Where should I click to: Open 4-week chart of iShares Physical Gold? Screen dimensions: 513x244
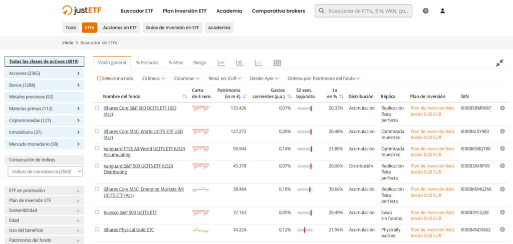click(200, 229)
